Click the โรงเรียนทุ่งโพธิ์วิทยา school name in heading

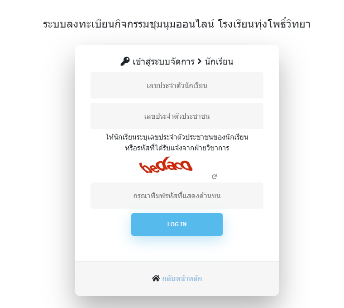coord(264,24)
